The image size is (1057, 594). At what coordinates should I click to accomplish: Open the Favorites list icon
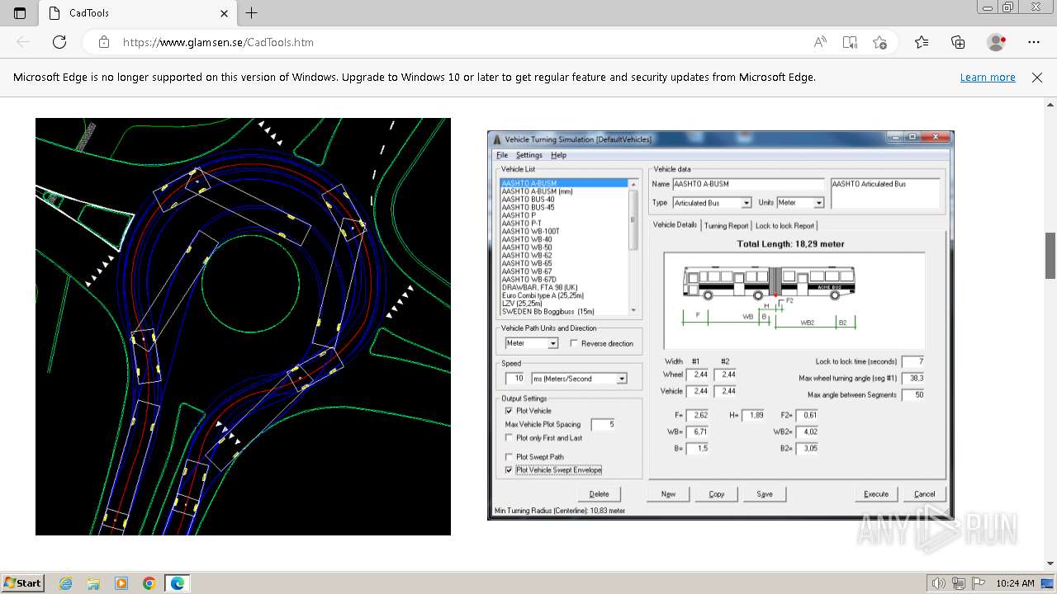point(922,42)
